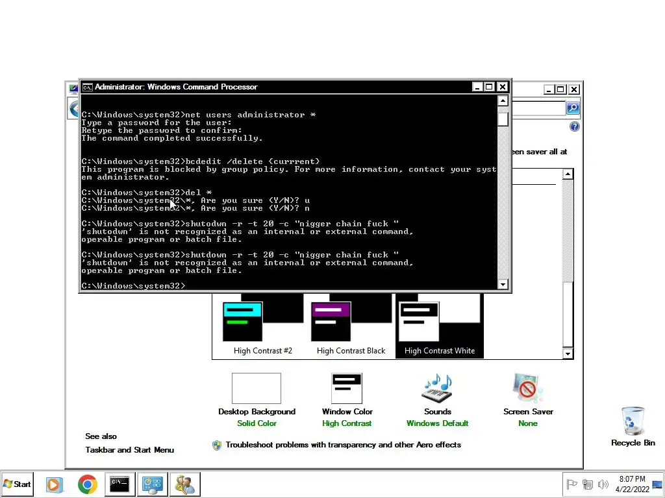665x498 pixels.
Task: Click the Windows Default sounds link
Action: [437, 423]
